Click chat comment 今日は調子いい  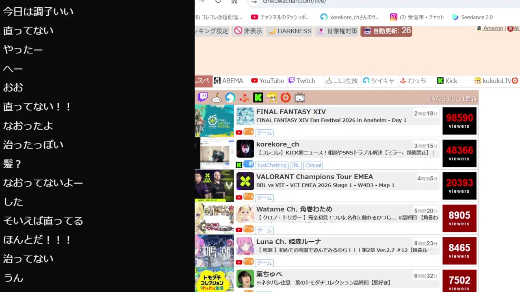[38, 11]
